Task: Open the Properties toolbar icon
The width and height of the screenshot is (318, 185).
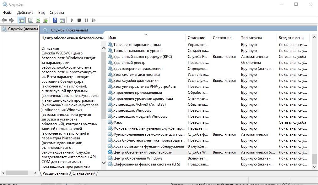Action: [x=30, y=20]
